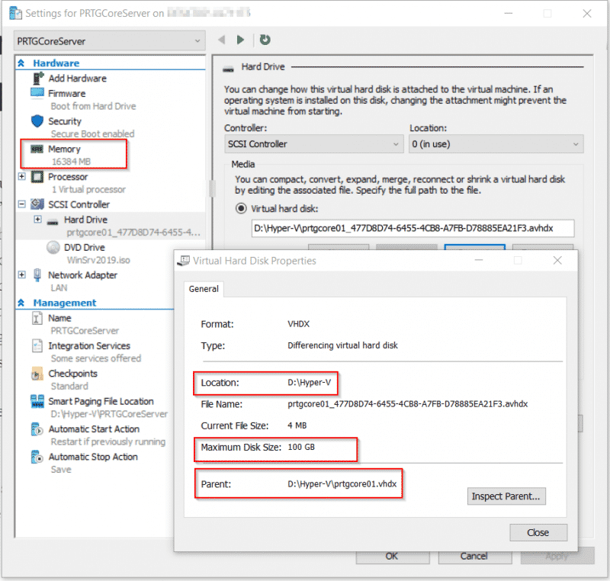610x581 pixels.
Task: Click the Virtual Hard Disk Properties title icon
Action: (x=184, y=261)
